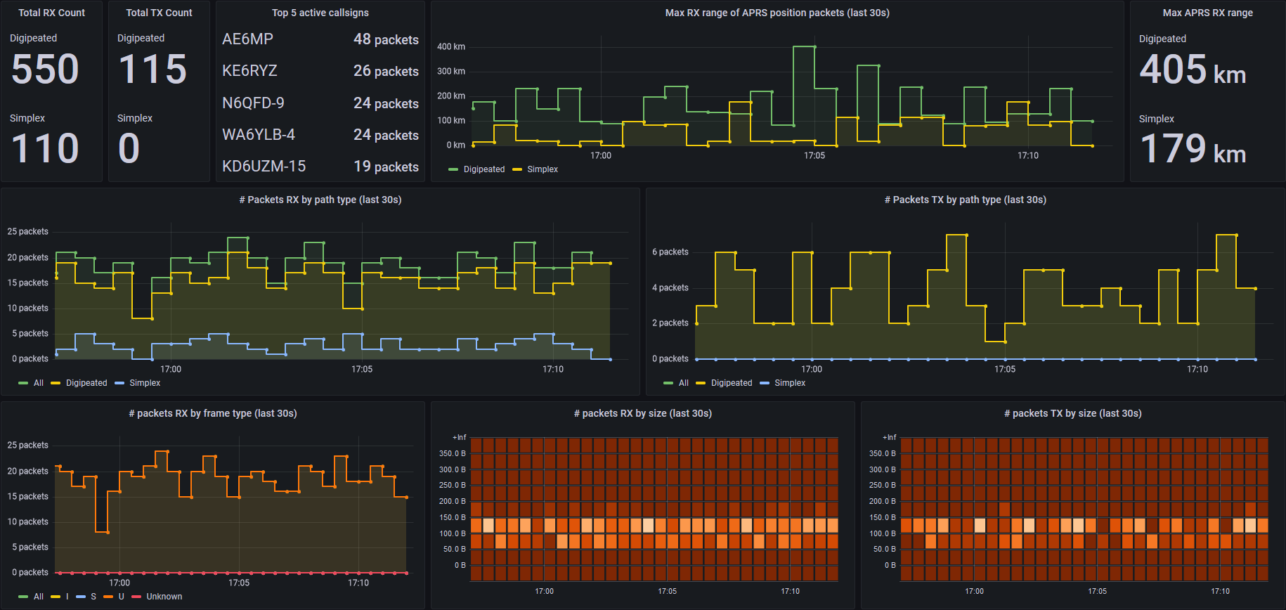The image size is (1286, 610).
Task: Click the 110 Simplex RX count value
Action: (45, 149)
